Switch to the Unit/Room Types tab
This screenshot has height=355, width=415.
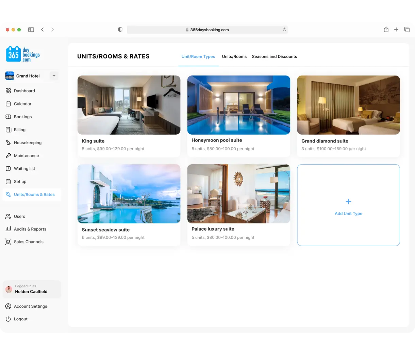click(198, 56)
